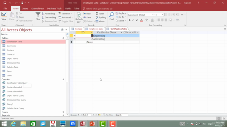Image resolution: width=227 pixels, height=127 pixels.
Task: Search objects with magnifier icon
Action: click(x=67, y=34)
